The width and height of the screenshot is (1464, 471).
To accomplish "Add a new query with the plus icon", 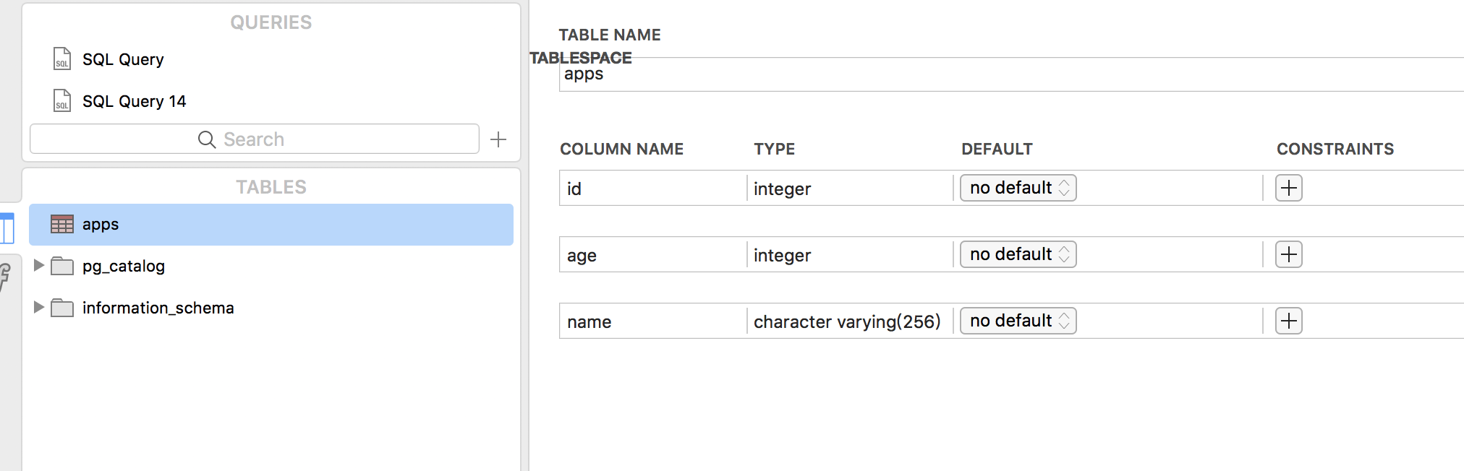I will click(x=498, y=139).
